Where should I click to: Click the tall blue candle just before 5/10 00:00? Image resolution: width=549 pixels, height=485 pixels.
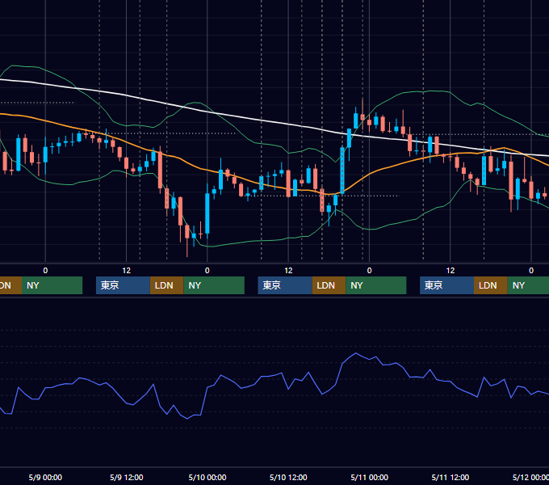click(207, 213)
